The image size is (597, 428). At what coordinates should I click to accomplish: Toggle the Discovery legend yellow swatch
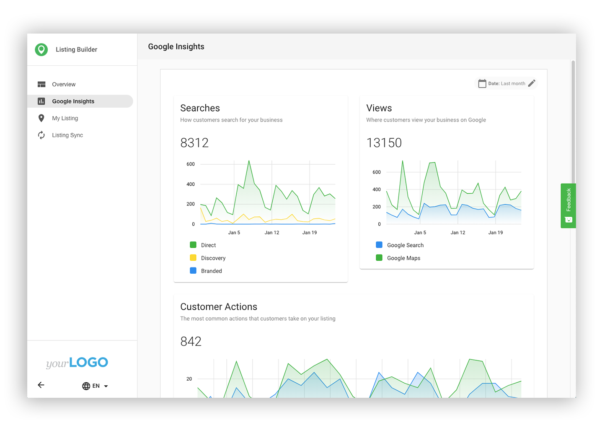tap(193, 258)
